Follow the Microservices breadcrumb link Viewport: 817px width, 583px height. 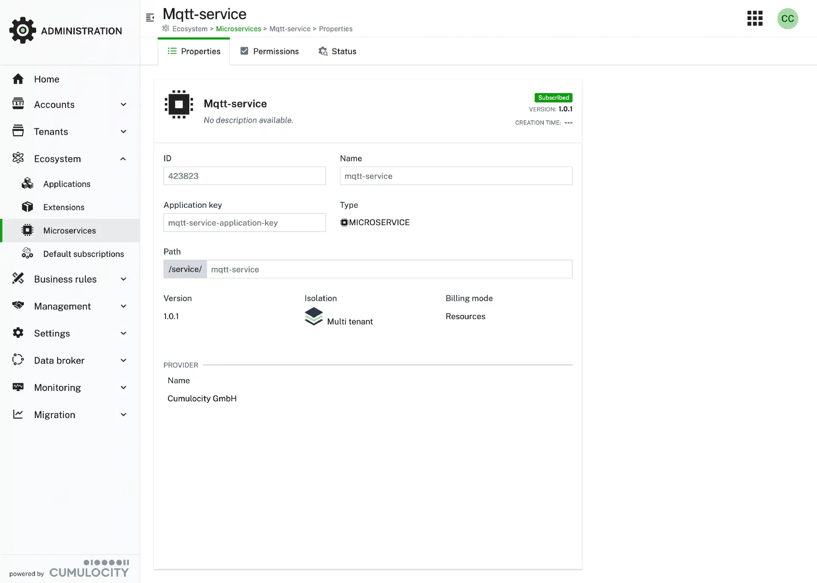(238, 29)
